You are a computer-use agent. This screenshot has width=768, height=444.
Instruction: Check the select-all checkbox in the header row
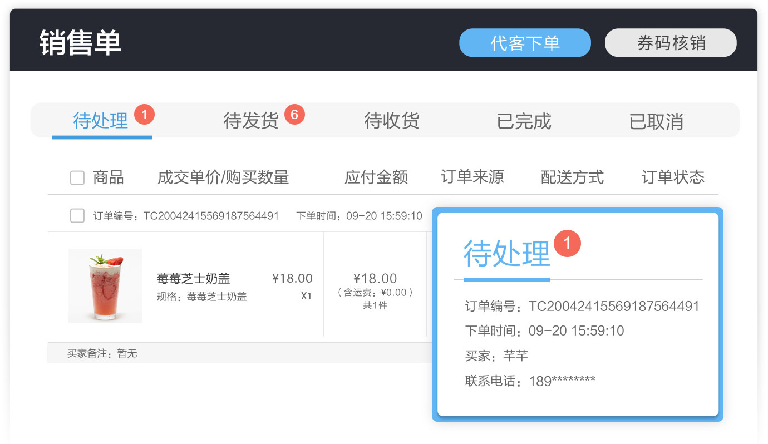tap(77, 177)
